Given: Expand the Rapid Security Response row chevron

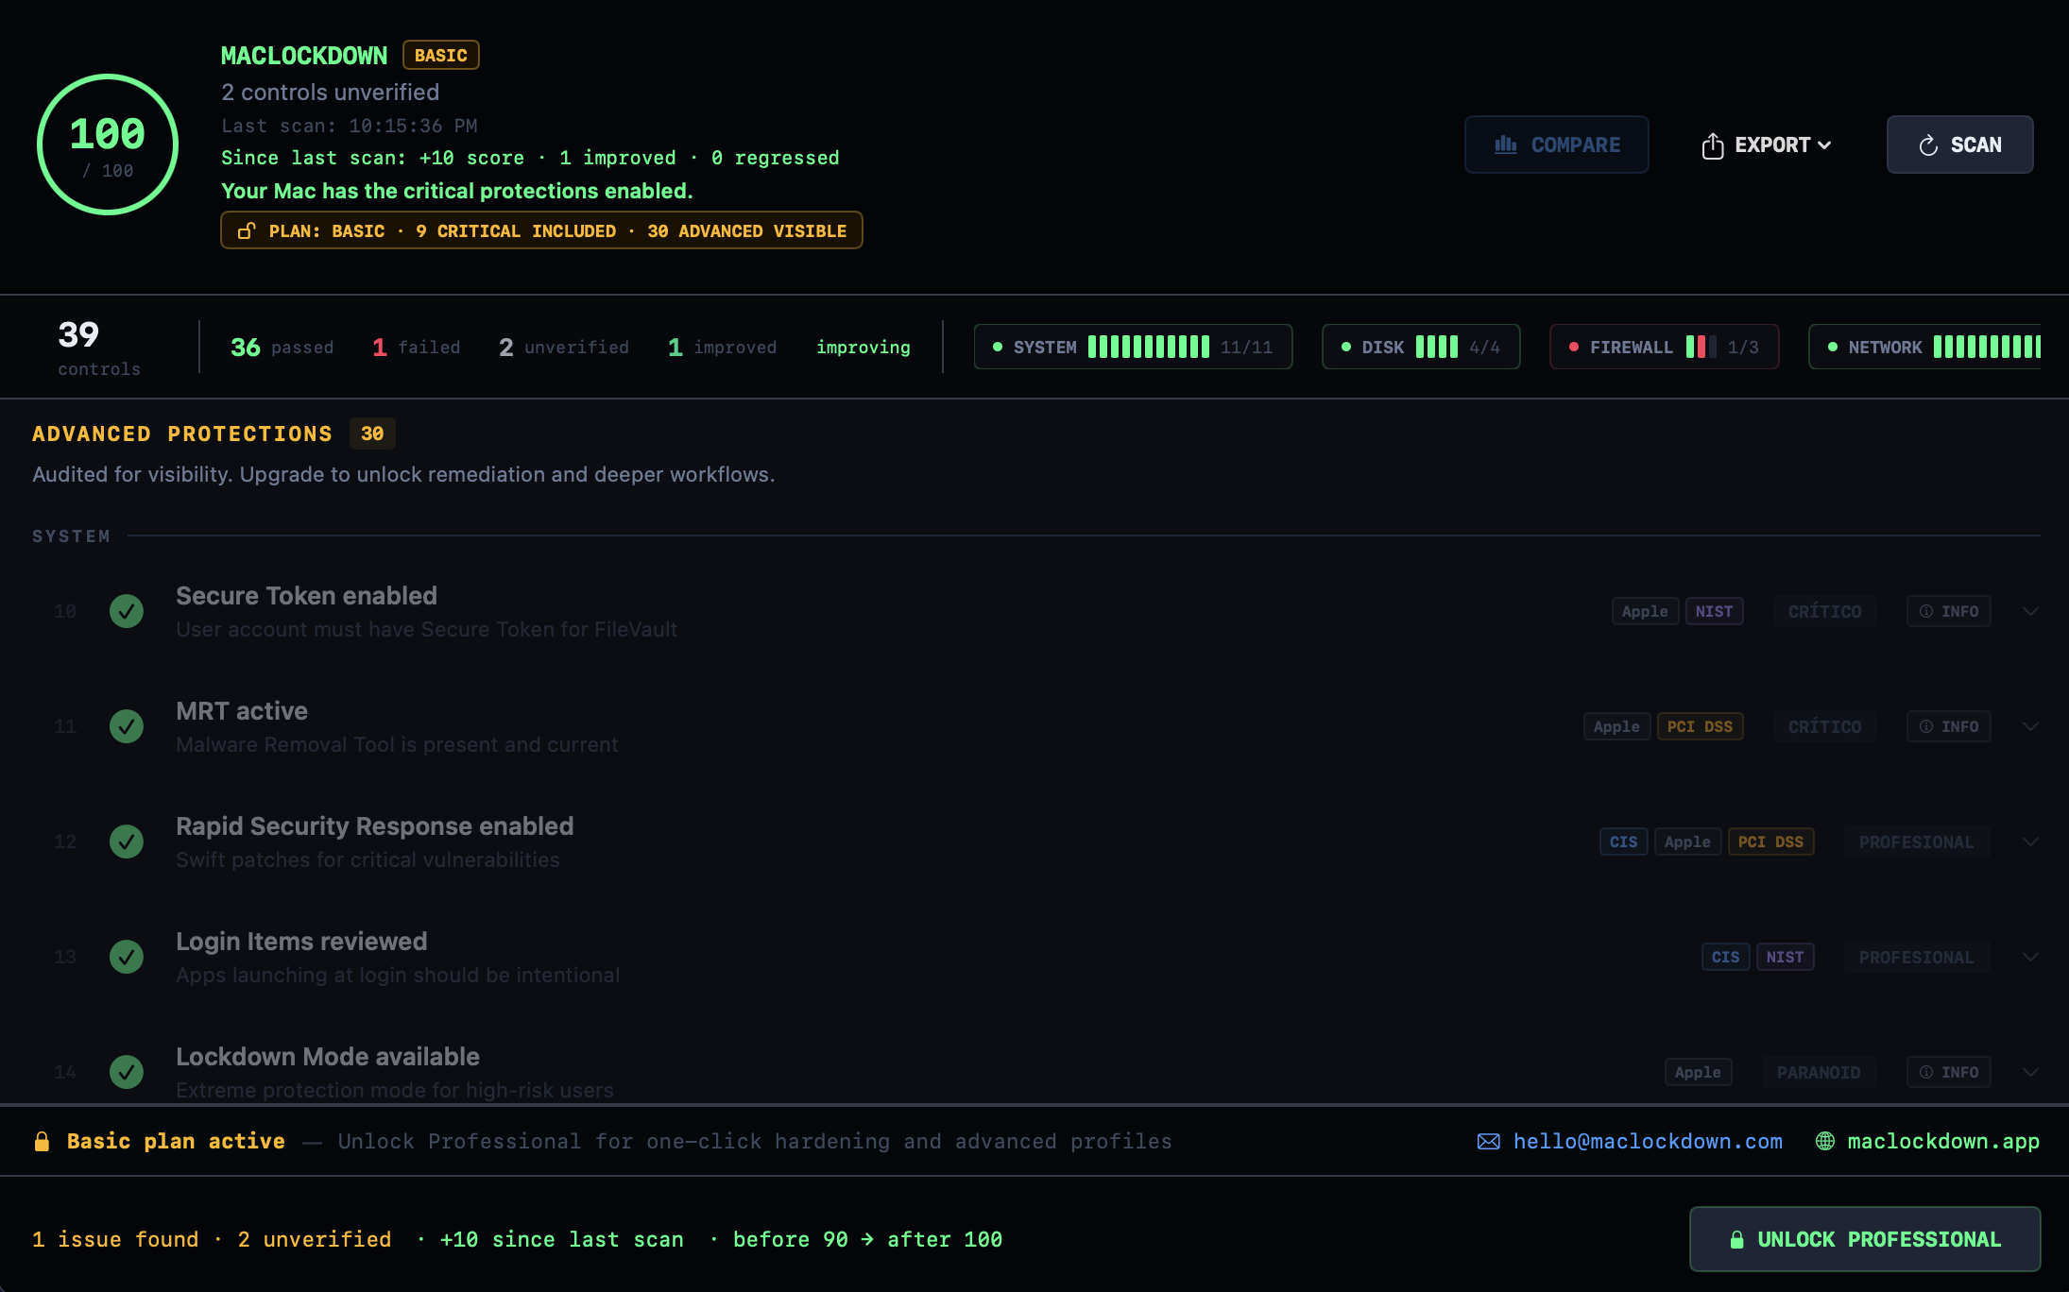Looking at the screenshot, I should click(x=2030, y=841).
